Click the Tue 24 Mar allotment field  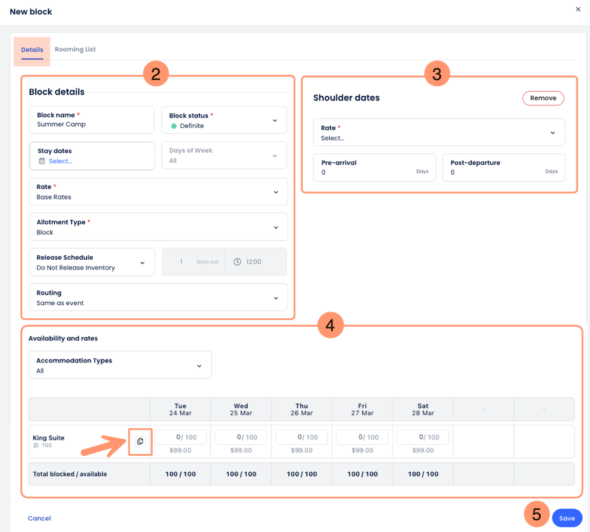tap(180, 437)
